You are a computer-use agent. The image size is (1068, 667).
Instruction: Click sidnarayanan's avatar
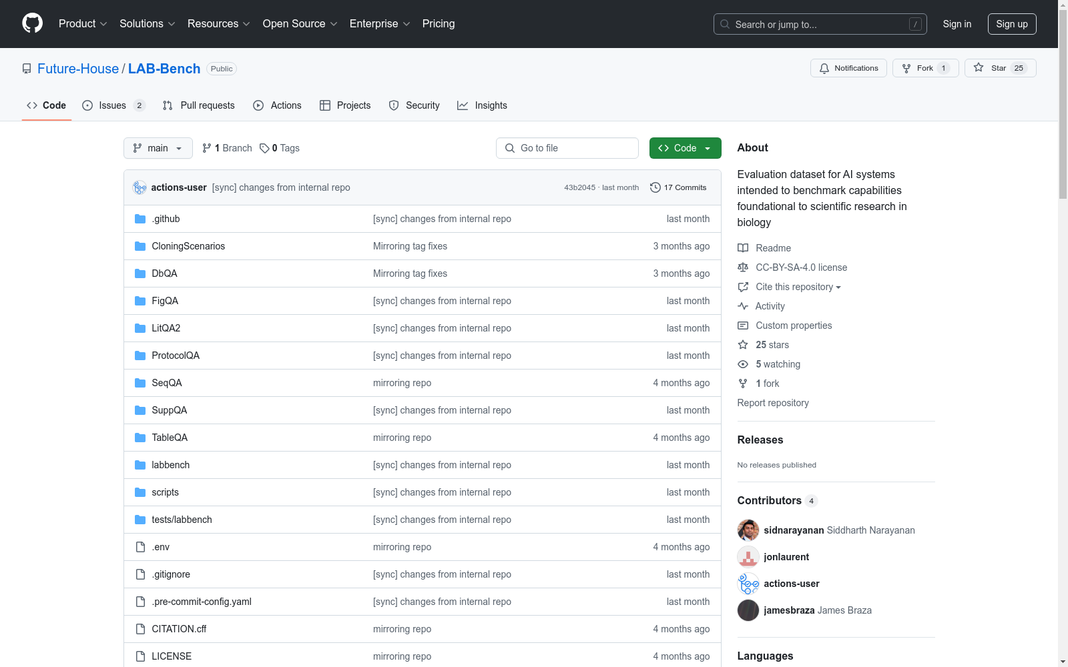748,530
